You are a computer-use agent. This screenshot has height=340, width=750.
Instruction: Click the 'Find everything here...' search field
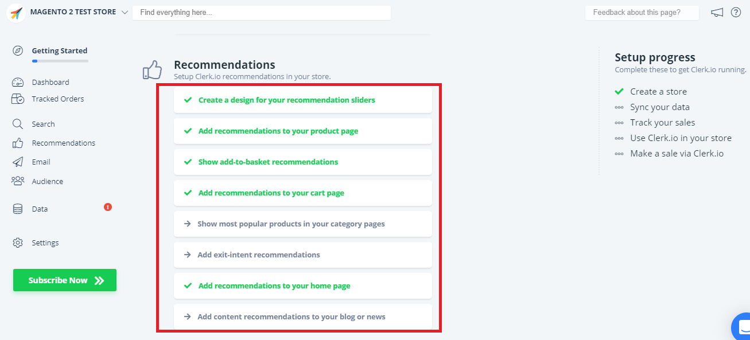tap(261, 13)
